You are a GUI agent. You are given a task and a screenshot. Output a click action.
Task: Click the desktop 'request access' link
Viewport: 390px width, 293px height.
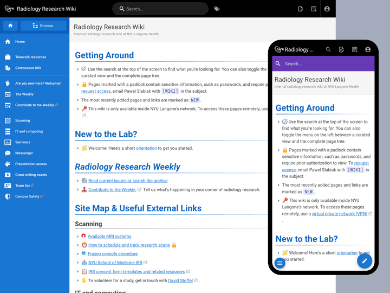coord(96,91)
